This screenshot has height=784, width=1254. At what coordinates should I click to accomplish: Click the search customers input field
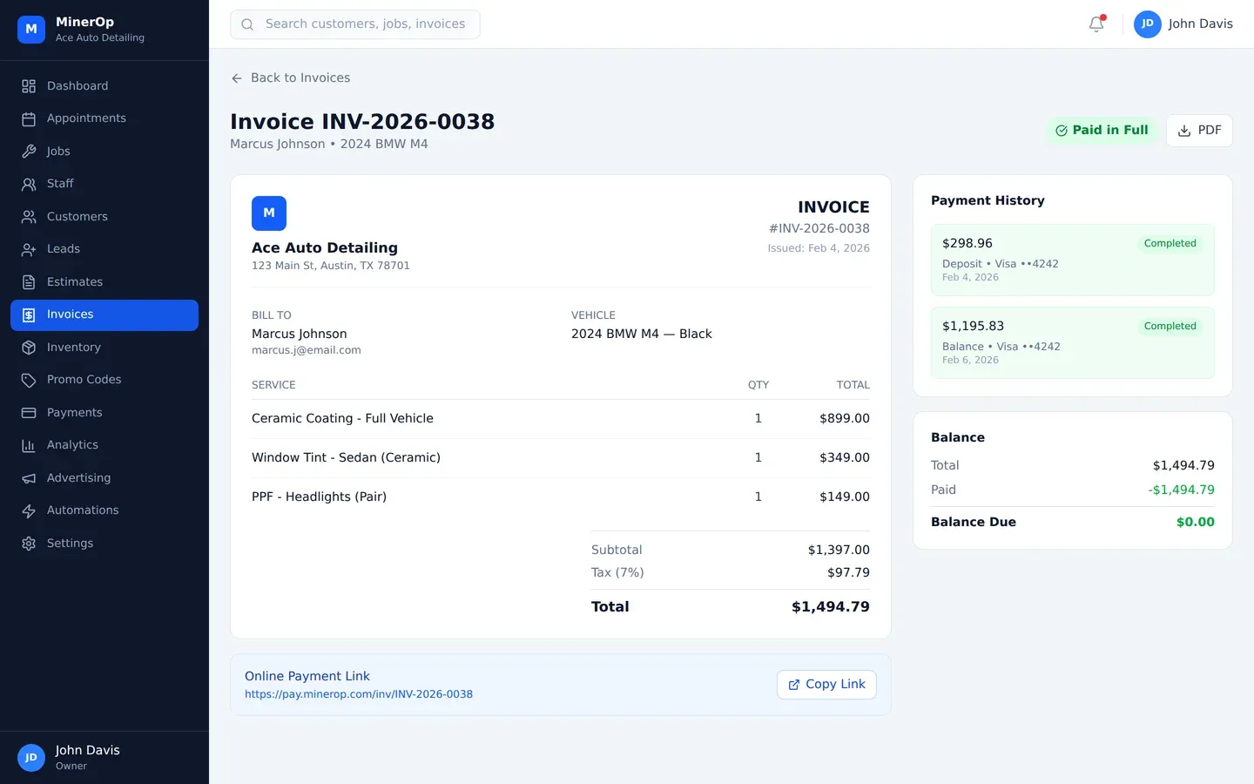355,24
